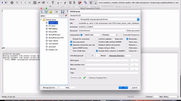This screenshot has height=101, width=181.
Task: Select the SELmyfitnesspal VPN profile
Action: click(x=56, y=38)
